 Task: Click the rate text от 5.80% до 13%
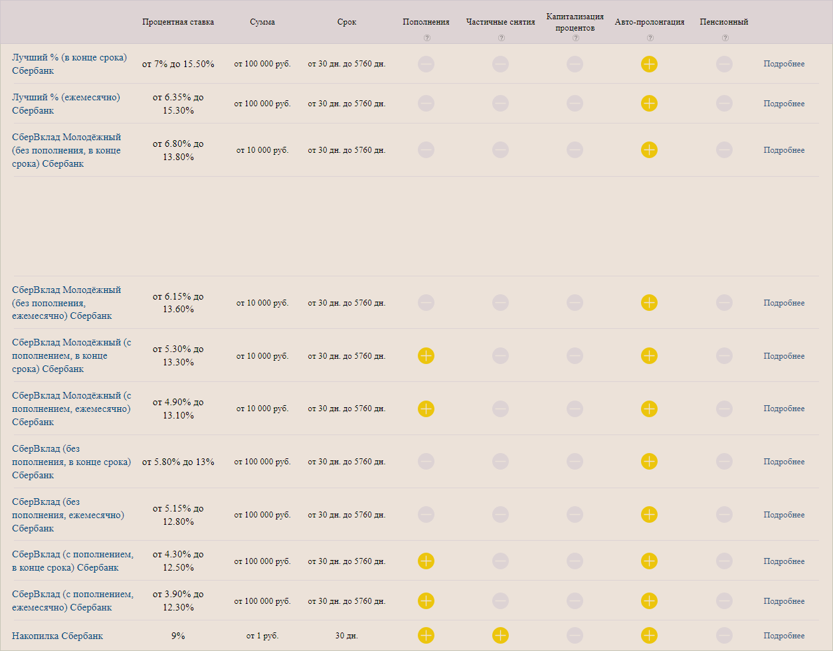pyautogui.click(x=178, y=462)
